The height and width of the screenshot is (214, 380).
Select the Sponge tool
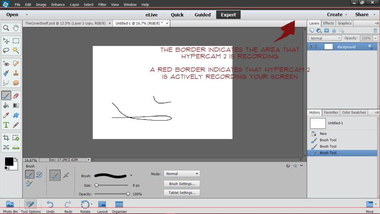(x=16, y=83)
